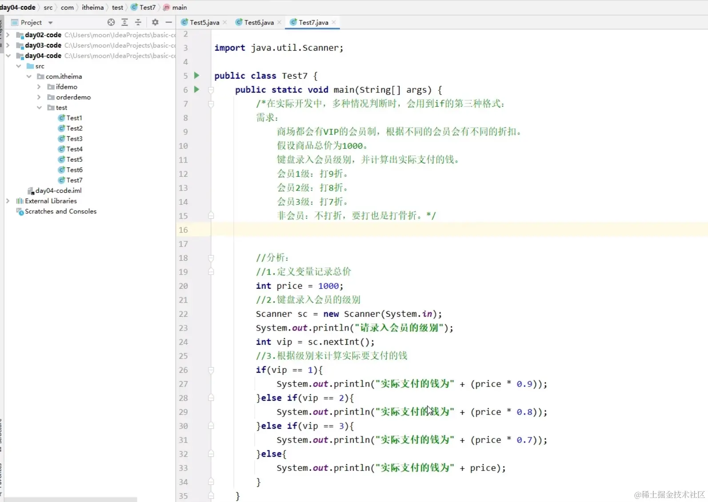This screenshot has width=708, height=502.
Task: Select Test4 class in project tree
Action: click(70, 149)
